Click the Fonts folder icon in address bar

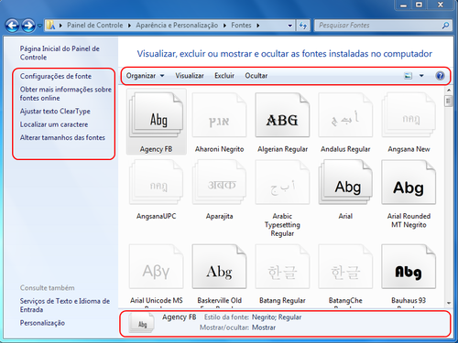coord(50,26)
